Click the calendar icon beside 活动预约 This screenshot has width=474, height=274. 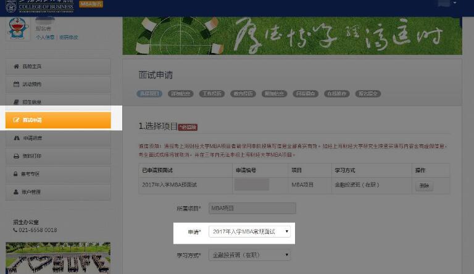(x=17, y=85)
